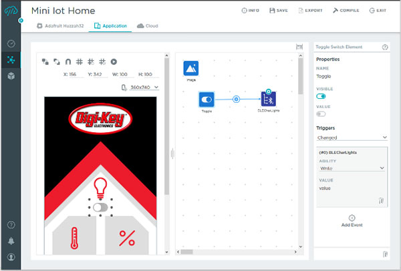Viewport: 401px width, 271px height.
Task: Open the 360x740 screen size dropdown
Action: tap(144, 87)
